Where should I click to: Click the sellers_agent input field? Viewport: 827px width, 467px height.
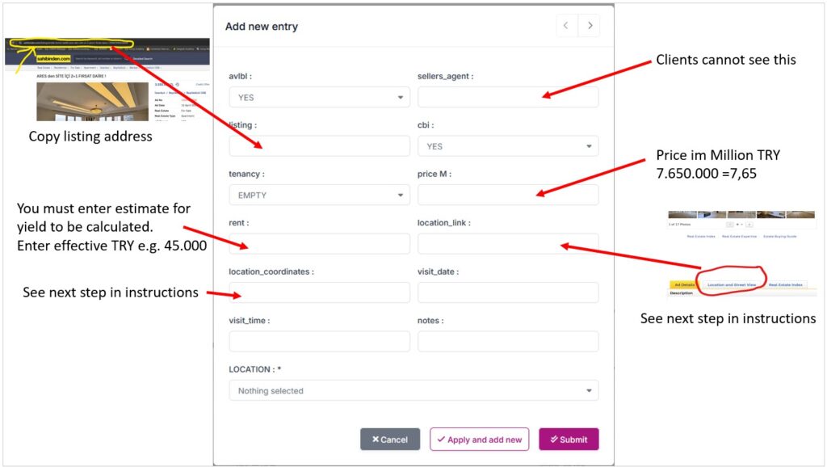508,98
